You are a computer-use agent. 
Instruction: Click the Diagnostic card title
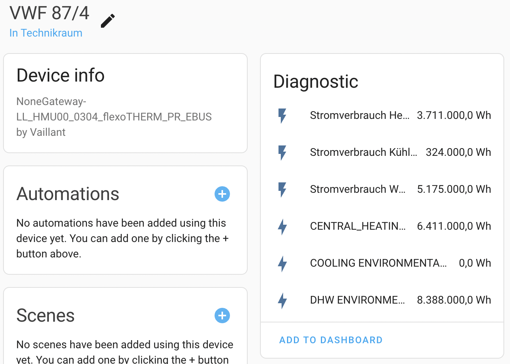[315, 81]
